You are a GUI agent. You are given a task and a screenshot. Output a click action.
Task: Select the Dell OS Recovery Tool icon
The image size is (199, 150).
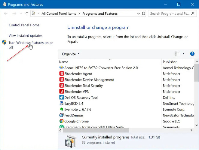[62, 97]
